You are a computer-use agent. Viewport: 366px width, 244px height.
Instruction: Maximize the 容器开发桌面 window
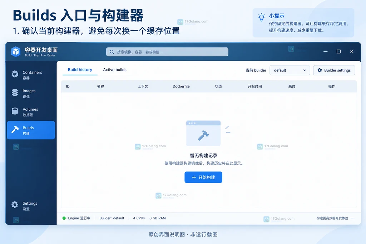(x=339, y=51)
